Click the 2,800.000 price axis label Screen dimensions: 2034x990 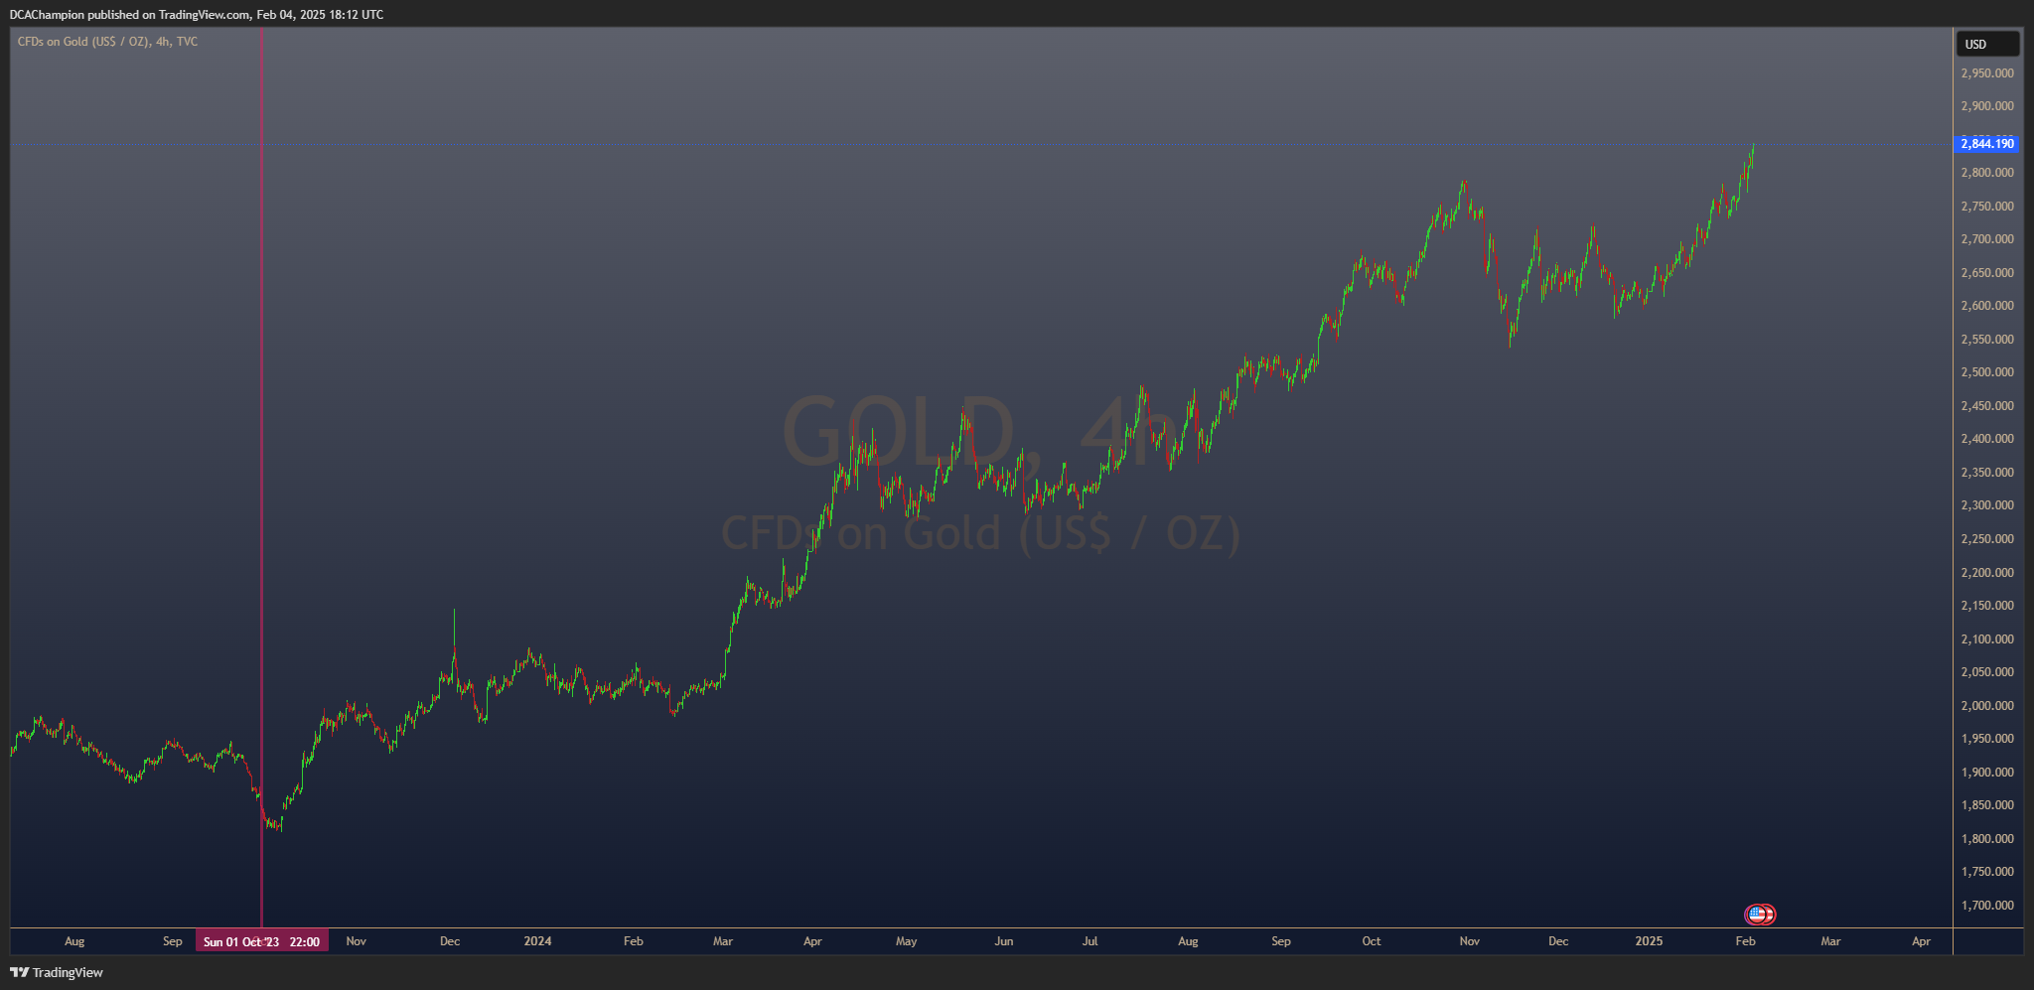coord(1987,173)
